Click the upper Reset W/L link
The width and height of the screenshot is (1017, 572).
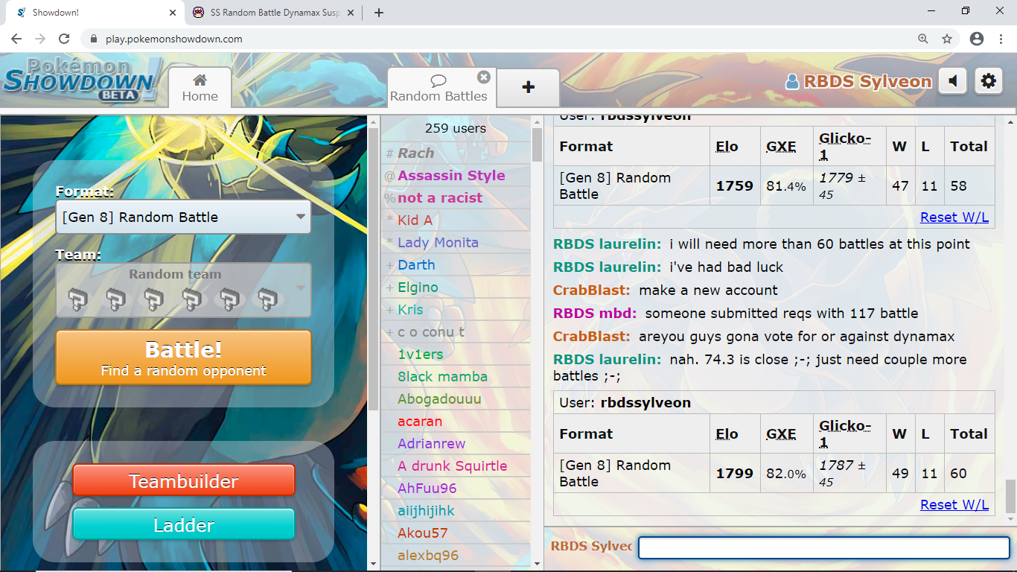point(954,217)
